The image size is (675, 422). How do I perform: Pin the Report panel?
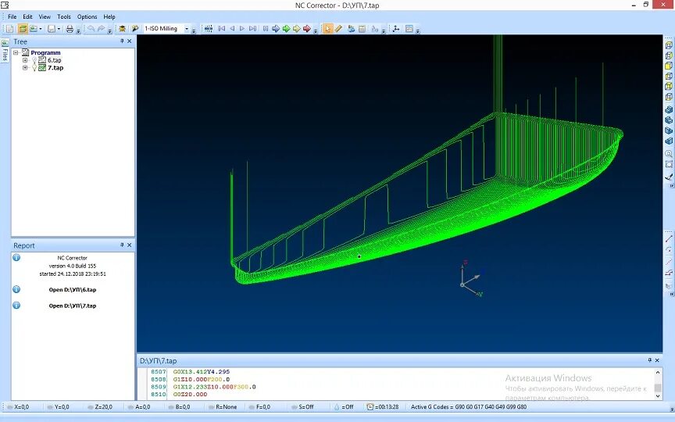(122, 245)
